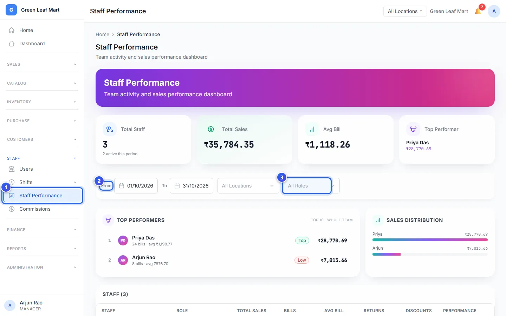Open the Shifts menu item

coord(42,182)
